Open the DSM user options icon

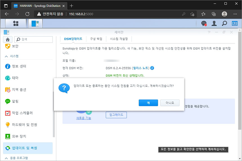coord(214,23)
